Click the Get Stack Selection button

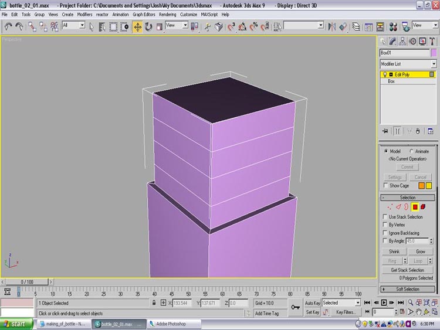click(408, 270)
